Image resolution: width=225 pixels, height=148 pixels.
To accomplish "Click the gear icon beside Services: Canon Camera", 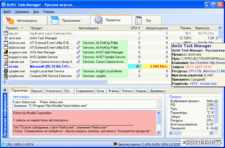I will (x=78, y=62).
